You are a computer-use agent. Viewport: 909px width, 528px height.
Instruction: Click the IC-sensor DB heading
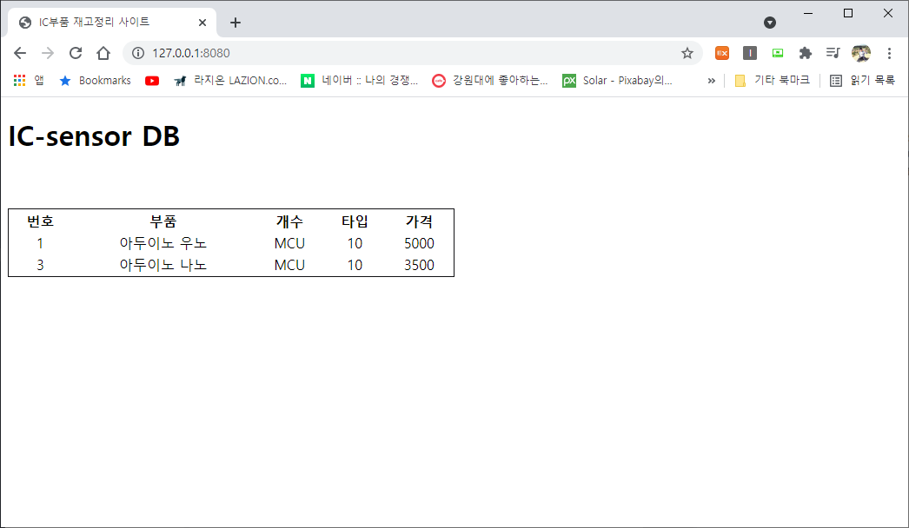click(x=94, y=136)
